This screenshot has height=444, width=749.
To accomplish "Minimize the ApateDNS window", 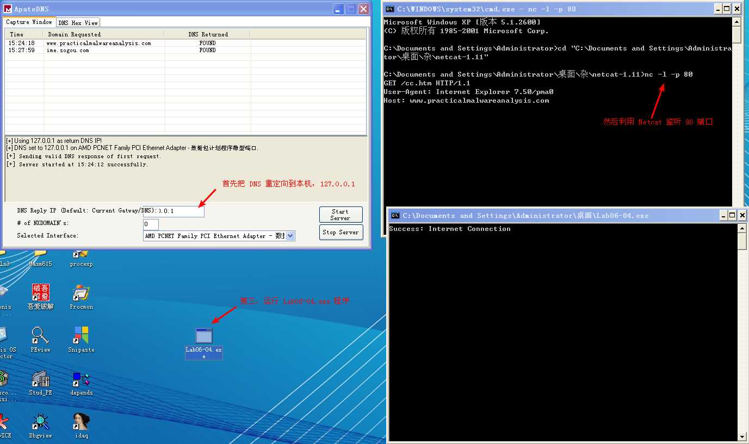I will (338, 9).
